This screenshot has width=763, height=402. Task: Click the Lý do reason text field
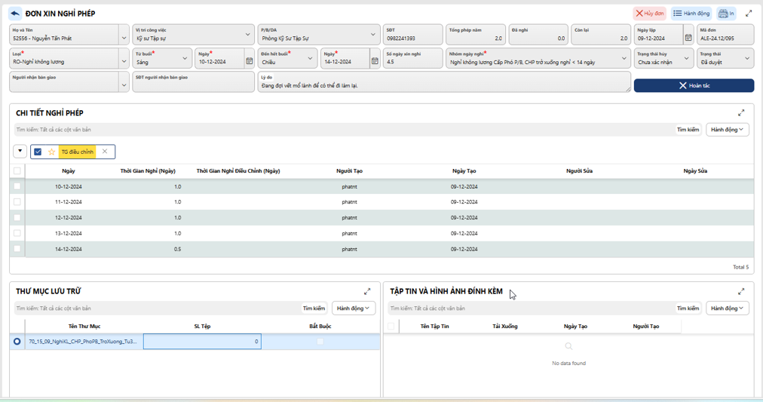444,81
